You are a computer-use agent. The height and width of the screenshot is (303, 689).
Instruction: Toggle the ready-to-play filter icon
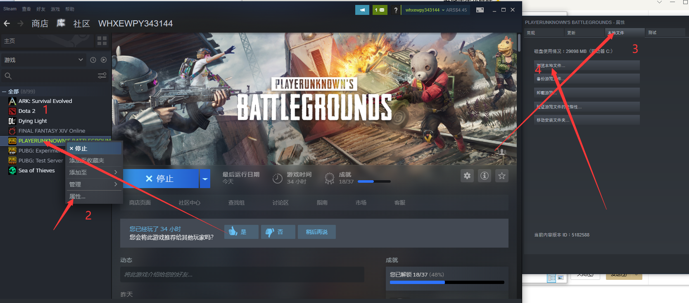[x=104, y=60]
